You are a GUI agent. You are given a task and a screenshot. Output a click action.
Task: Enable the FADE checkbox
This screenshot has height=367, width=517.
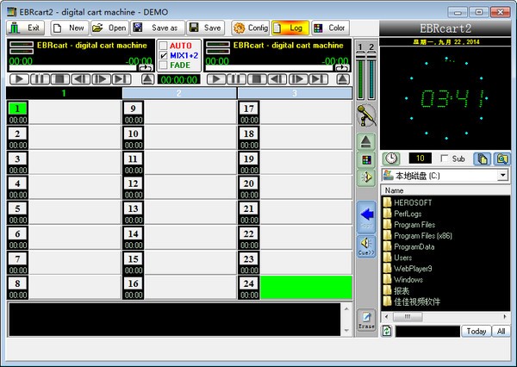click(163, 65)
